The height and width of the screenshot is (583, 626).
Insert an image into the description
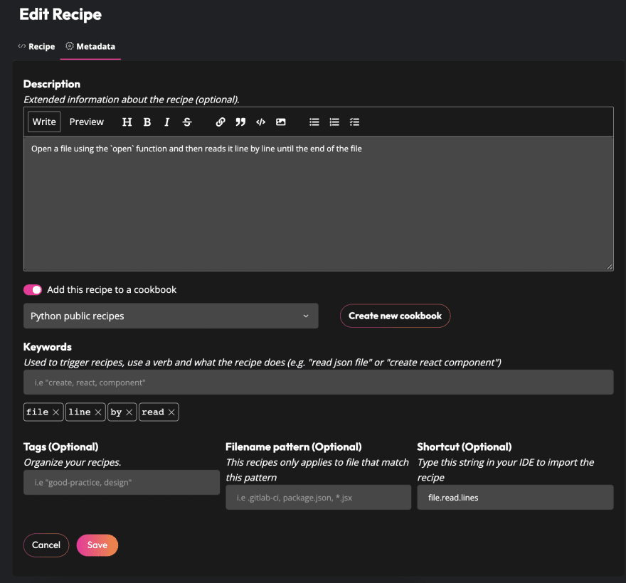point(281,122)
